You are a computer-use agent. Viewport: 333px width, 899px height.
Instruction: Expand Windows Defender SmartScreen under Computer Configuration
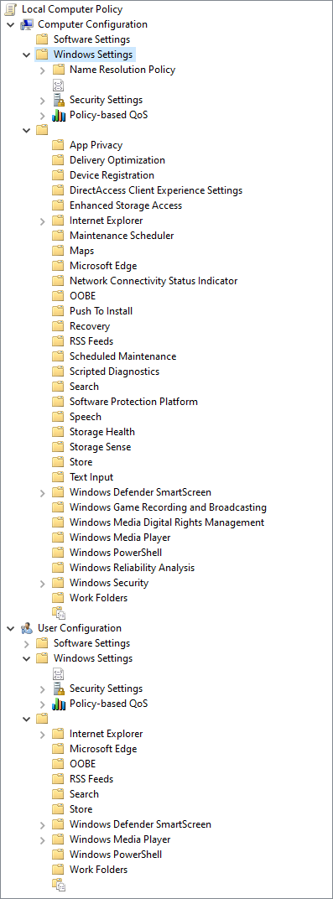pos(43,492)
